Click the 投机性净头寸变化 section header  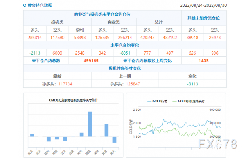tap(125, 68)
